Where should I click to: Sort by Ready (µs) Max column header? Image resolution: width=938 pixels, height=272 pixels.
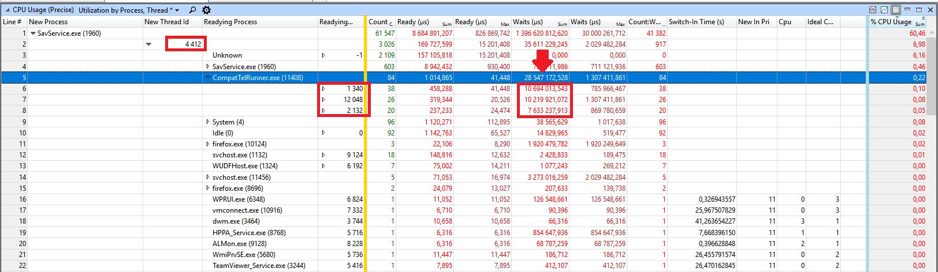[482, 22]
